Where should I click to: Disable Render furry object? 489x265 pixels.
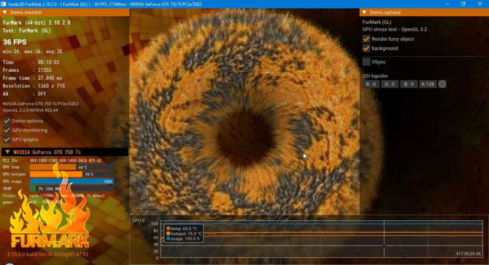pos(366,39)
